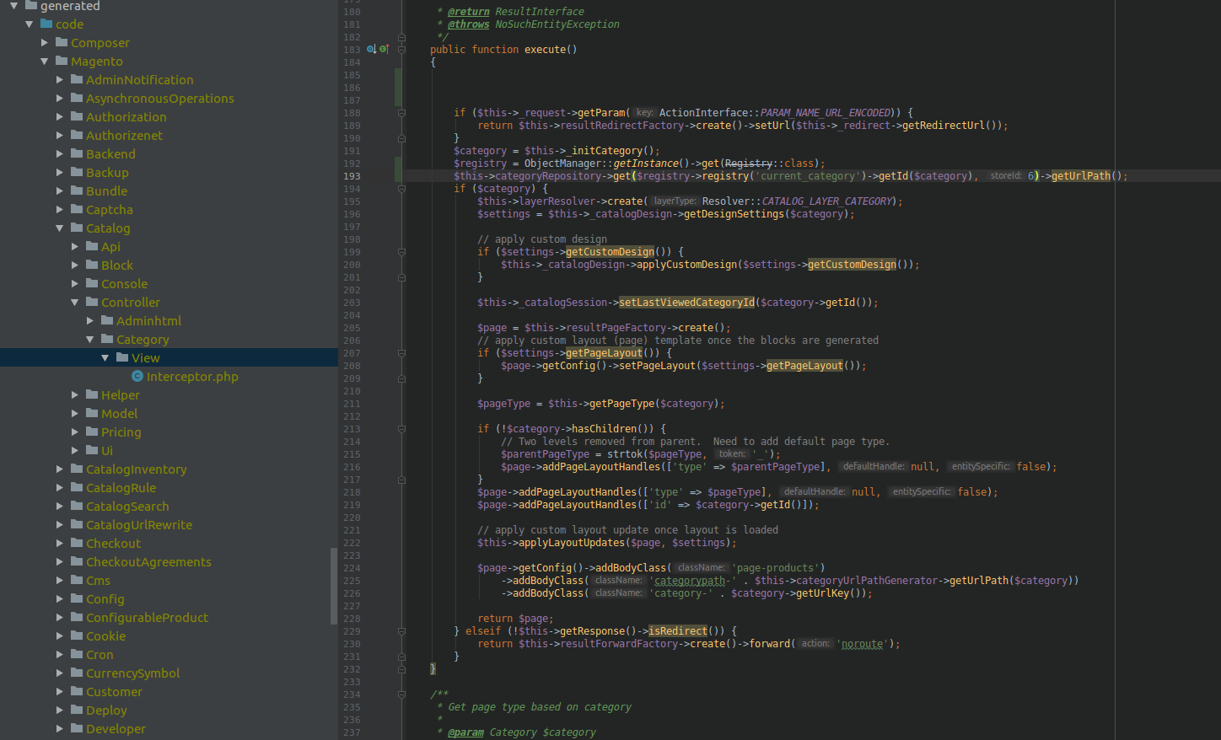Select the CatalogUrlRewrite folder
The width and height of the screenshot is (1221, 740).
click(x=139, y=525)
